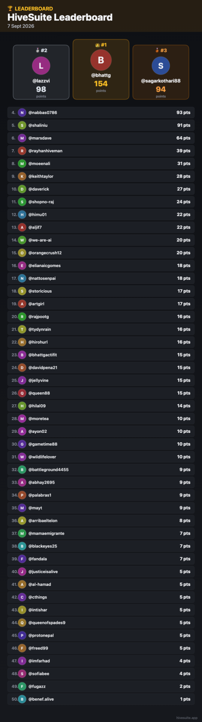Click the crown icon above #1
202x722 pixels.
click(97, 45)
